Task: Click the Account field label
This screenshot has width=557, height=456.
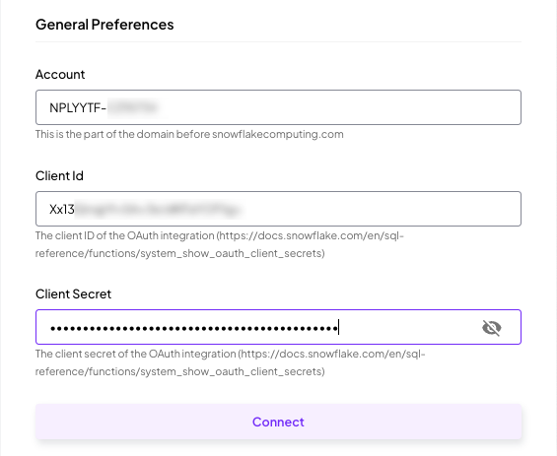Action: coord(60,74)
